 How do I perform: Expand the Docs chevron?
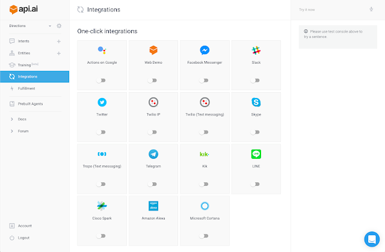coord(12,119)
